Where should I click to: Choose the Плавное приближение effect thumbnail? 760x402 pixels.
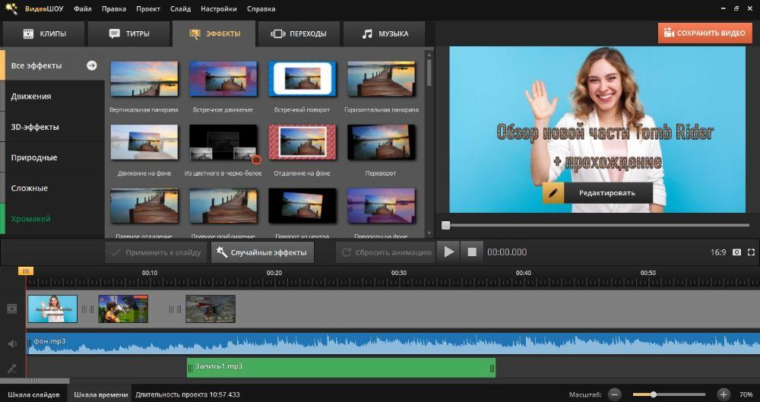click(x=223, y=206)
